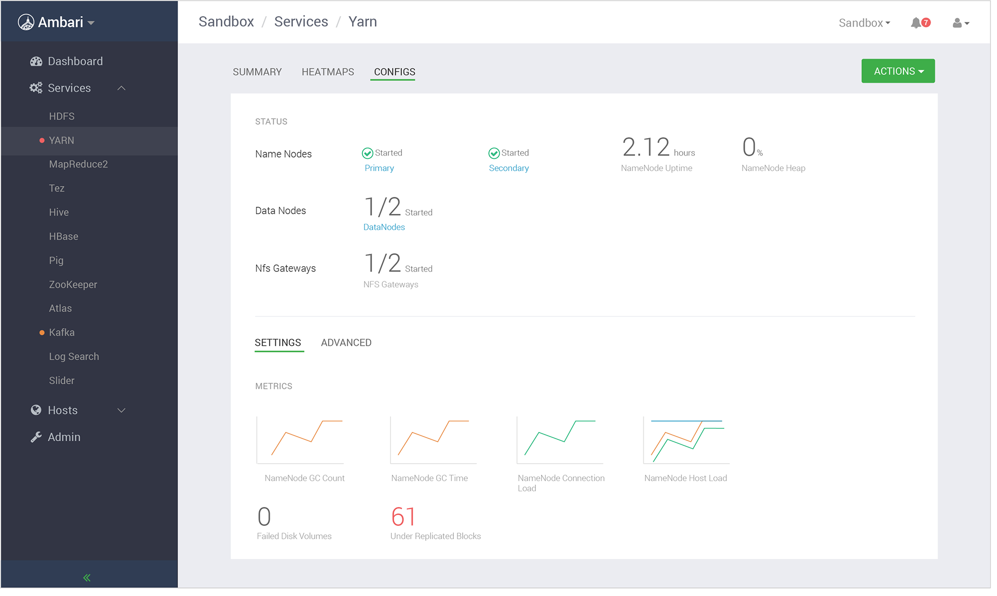Click the Ambari logo icon
The width and height of the screenshot is (997, 596).
(25, 22)
